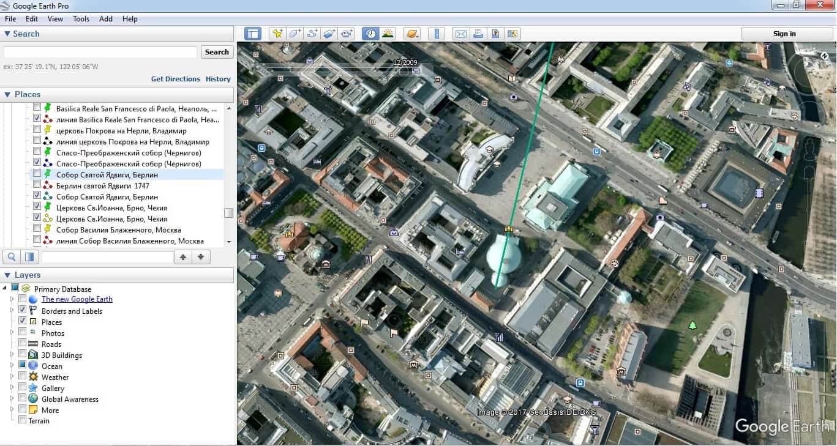Collapse the Places panel

7,94
